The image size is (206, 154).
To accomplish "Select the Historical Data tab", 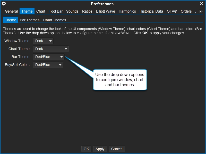I will [151, 11].
